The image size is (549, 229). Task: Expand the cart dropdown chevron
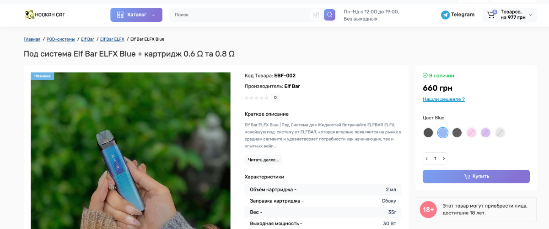530,15
